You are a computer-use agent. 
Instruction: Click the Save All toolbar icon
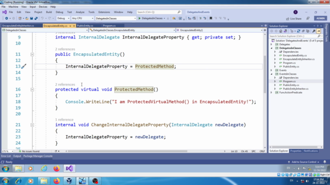click(x=36, y=18)
